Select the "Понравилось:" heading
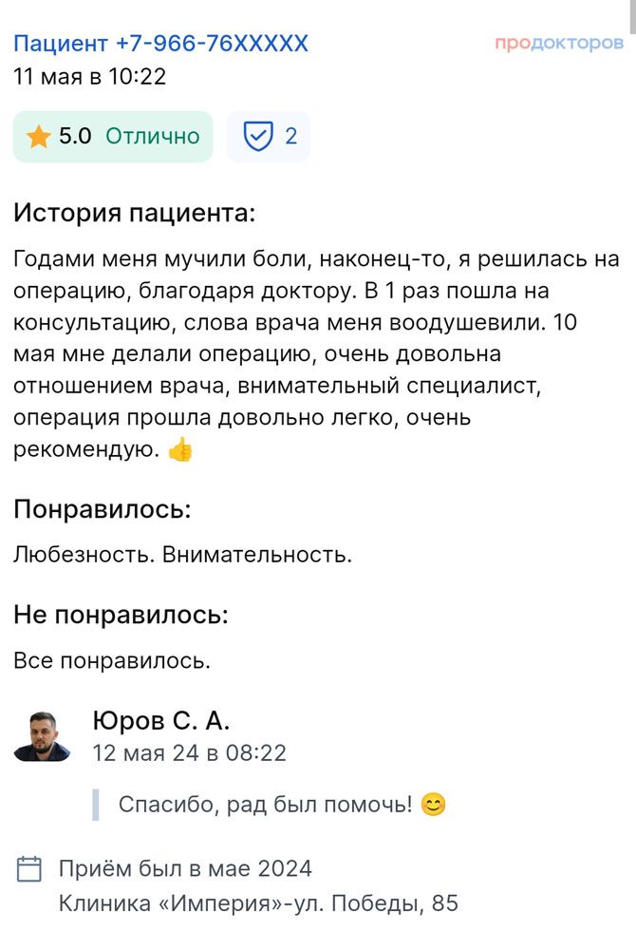636x950 pixels. (x=103, y=508)
